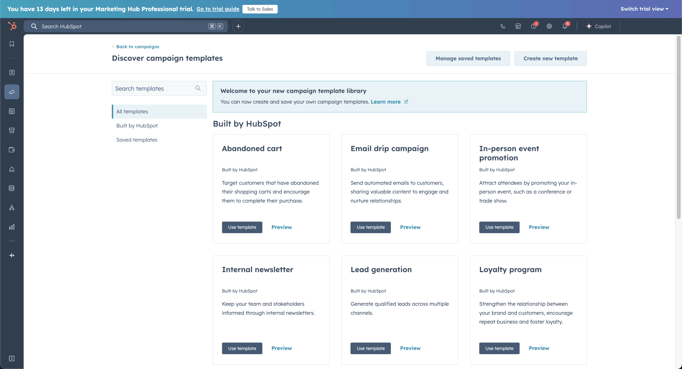Click the Search templates input field
Screen dimensions: 682x369
(159, 88)
